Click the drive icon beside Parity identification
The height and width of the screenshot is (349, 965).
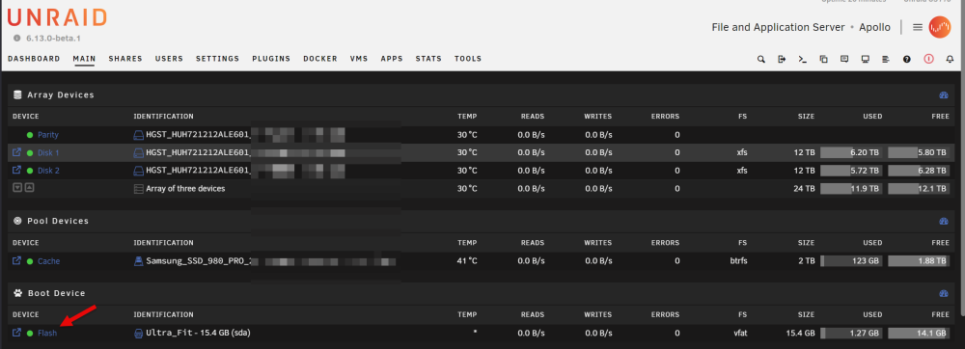pos(138,135)
